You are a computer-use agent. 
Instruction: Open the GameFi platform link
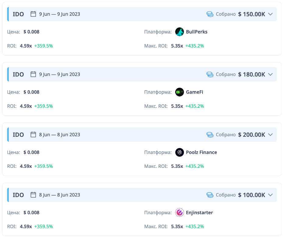click(x=195, y=92)
